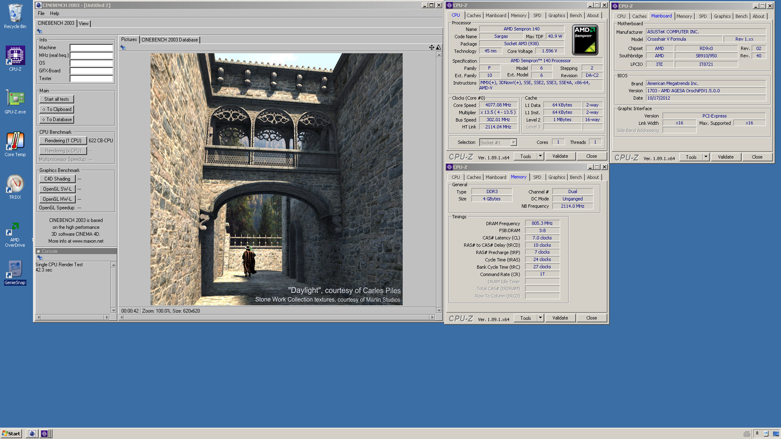Click the Start all tests button
Image resolution: width=781 pixels, height=439 pixels.
(x=57, y=99)
